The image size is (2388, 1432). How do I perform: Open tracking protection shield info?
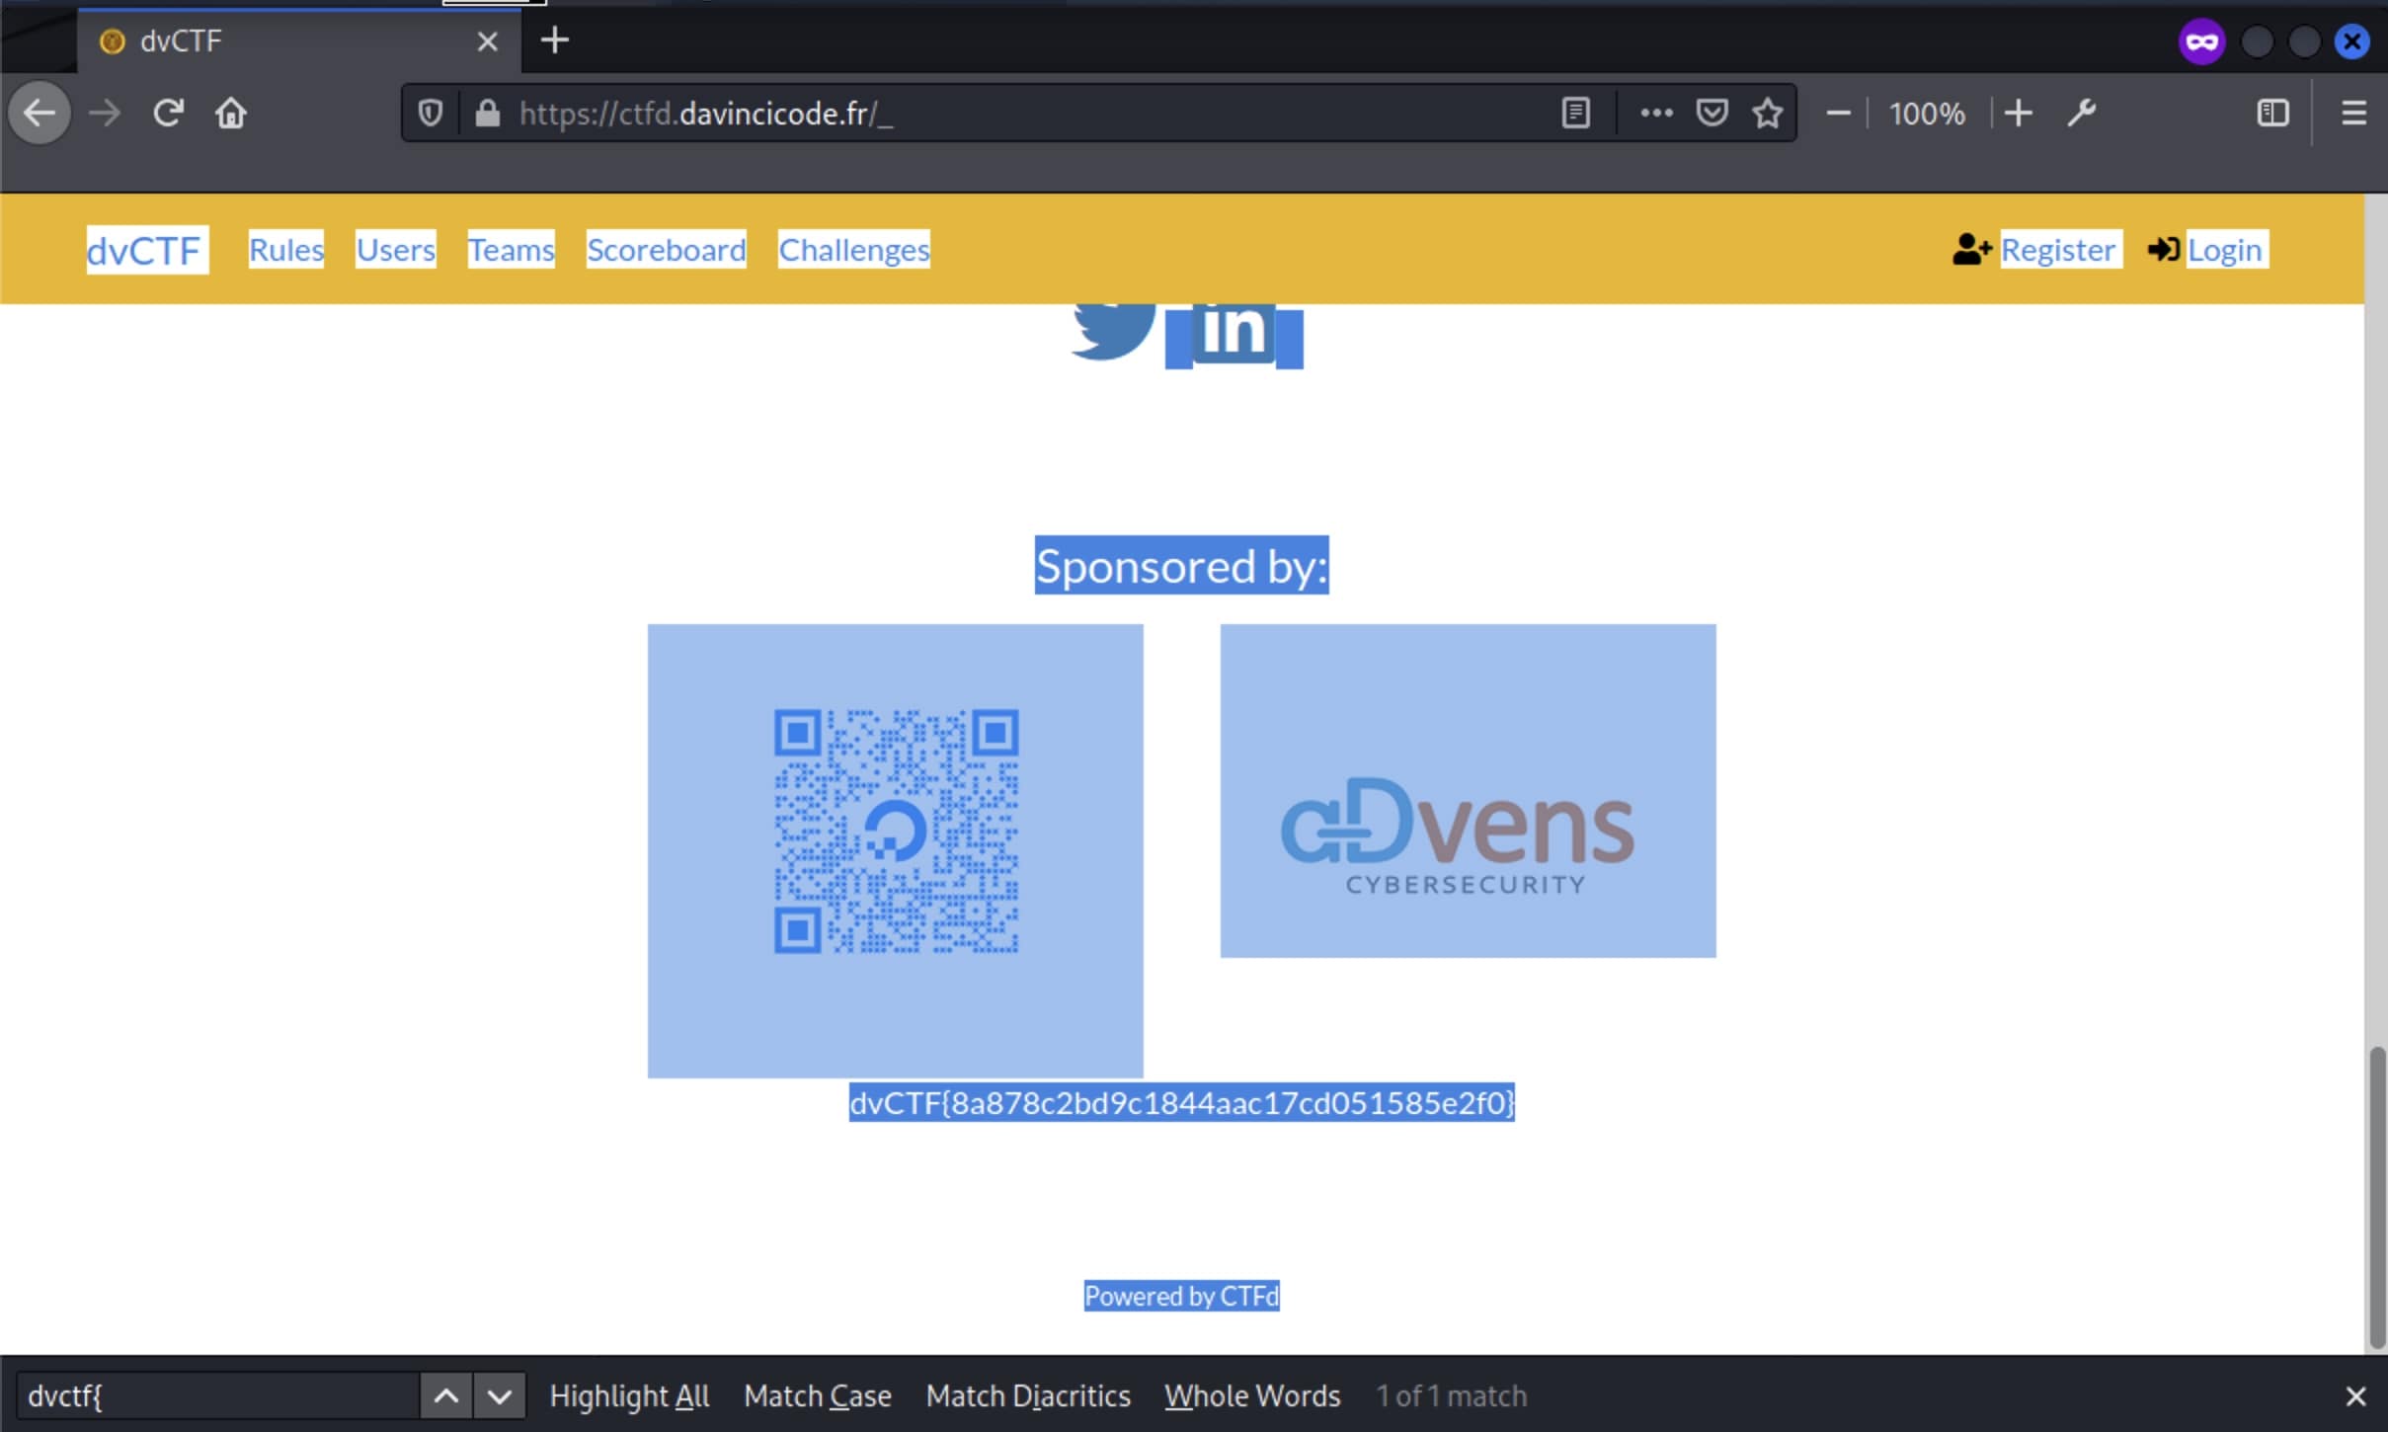pos(430,114)
